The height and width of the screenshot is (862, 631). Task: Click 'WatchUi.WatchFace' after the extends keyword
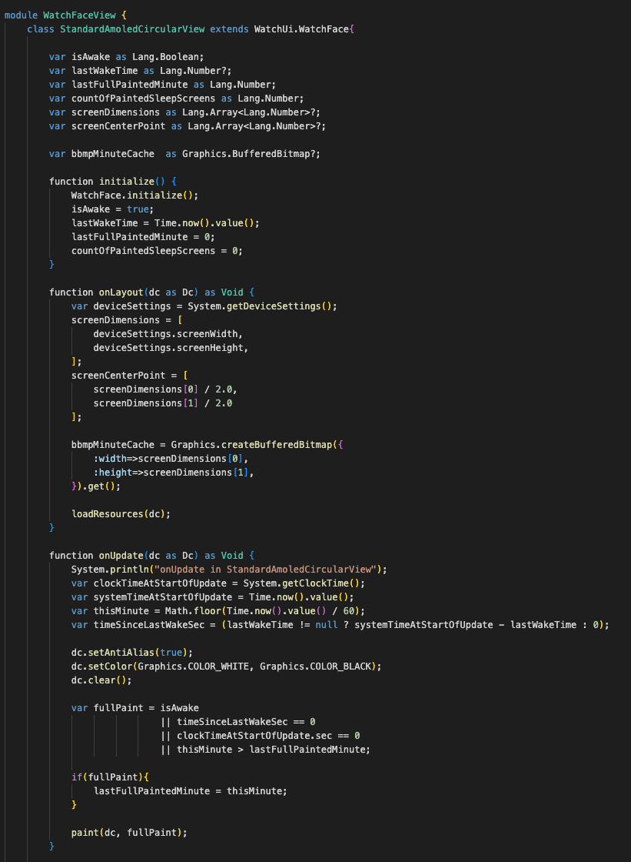coord(301,29)
